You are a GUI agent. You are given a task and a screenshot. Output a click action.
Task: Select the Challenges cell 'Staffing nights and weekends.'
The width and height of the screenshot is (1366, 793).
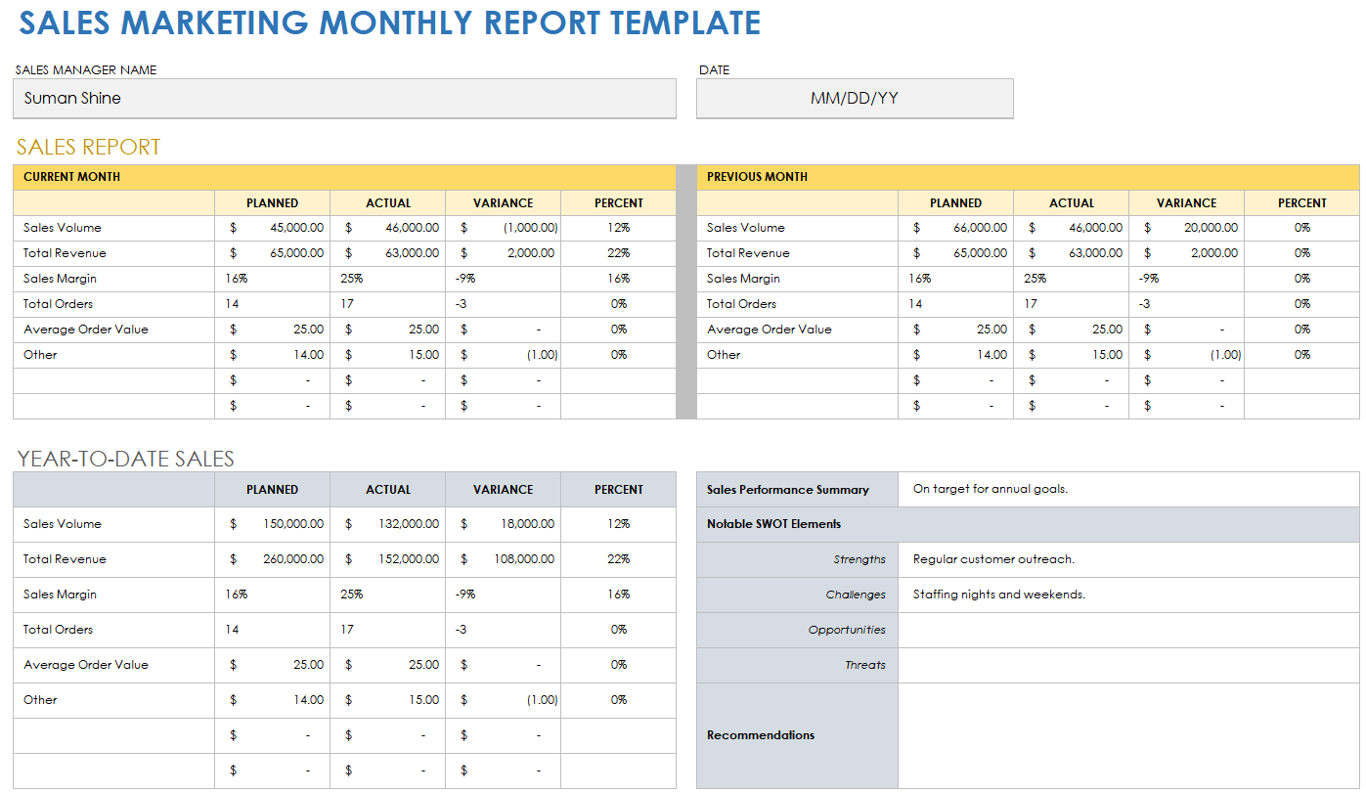[1127, 595]
